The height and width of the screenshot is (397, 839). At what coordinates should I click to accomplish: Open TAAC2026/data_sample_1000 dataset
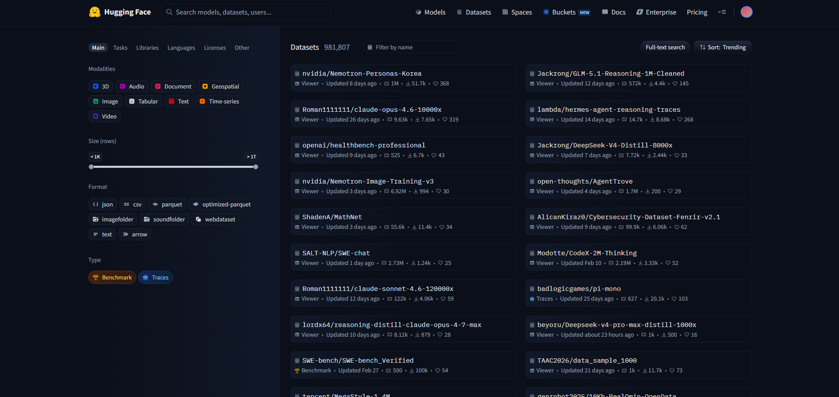[x=638, y=365]
